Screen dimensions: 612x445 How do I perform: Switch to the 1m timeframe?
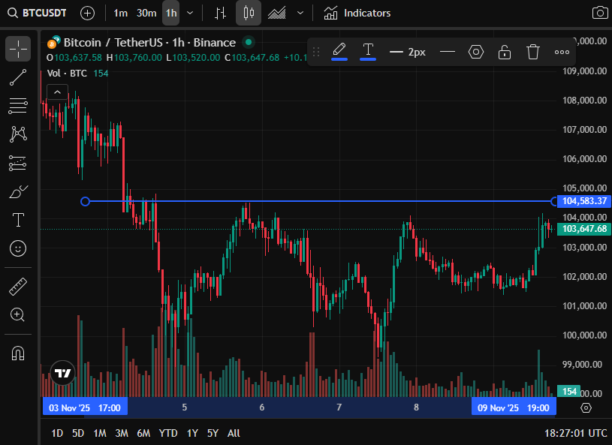click(121, 14)
